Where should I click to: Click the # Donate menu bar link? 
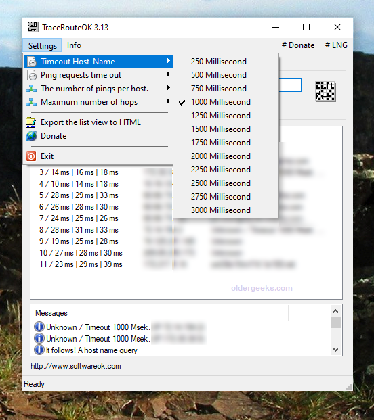tap(298, 45)
